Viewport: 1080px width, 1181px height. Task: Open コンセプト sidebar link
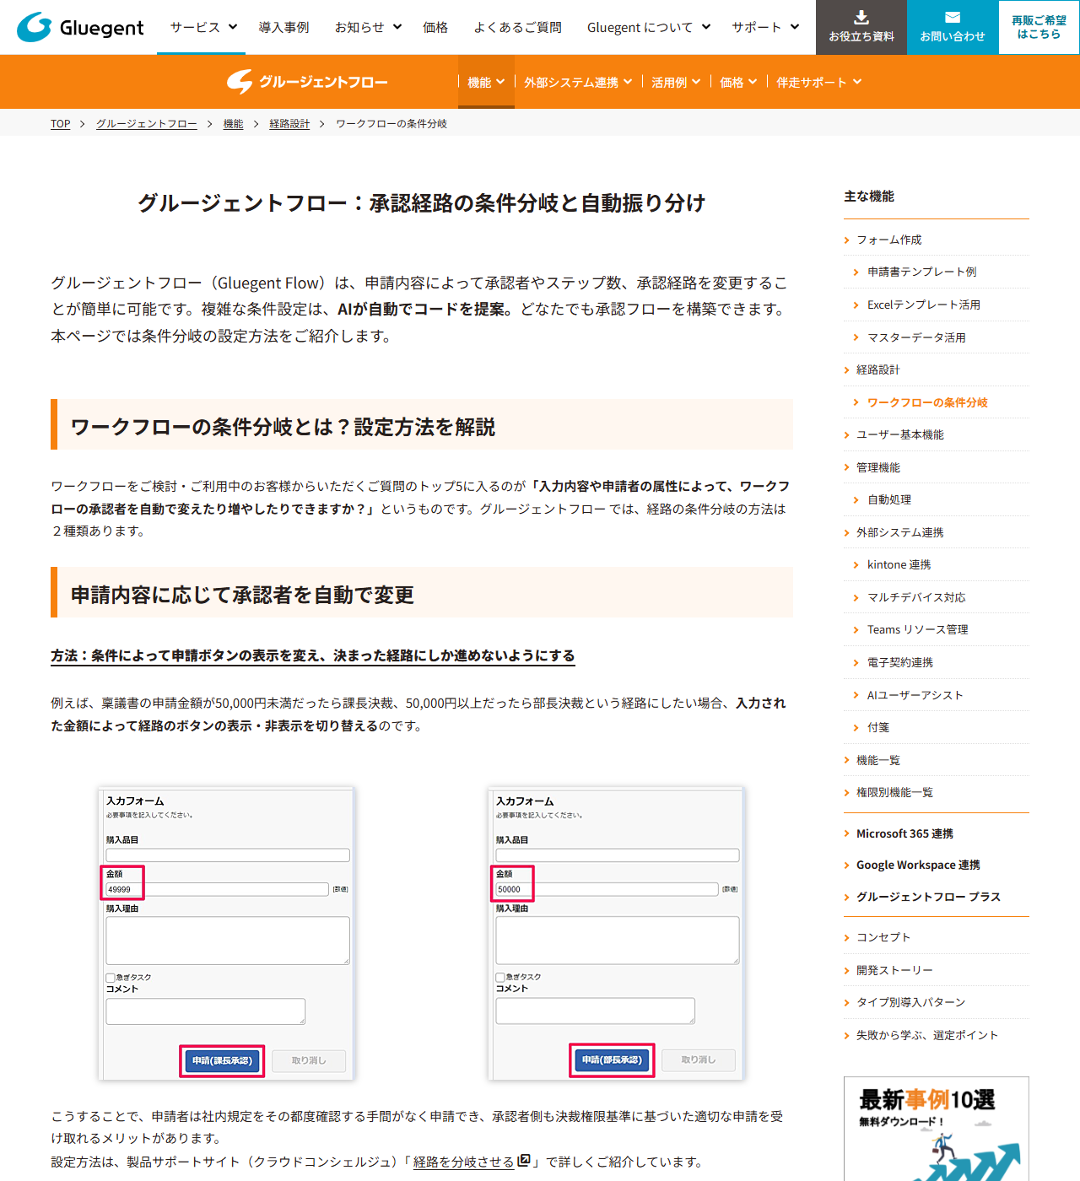[883, 937]
